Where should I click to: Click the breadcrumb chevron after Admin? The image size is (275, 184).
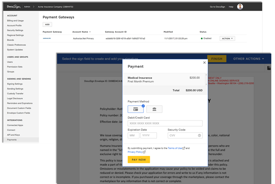[34, 7]
